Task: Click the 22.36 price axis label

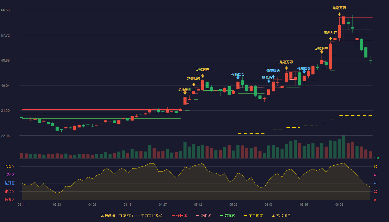Action: [x=5, y=136]
